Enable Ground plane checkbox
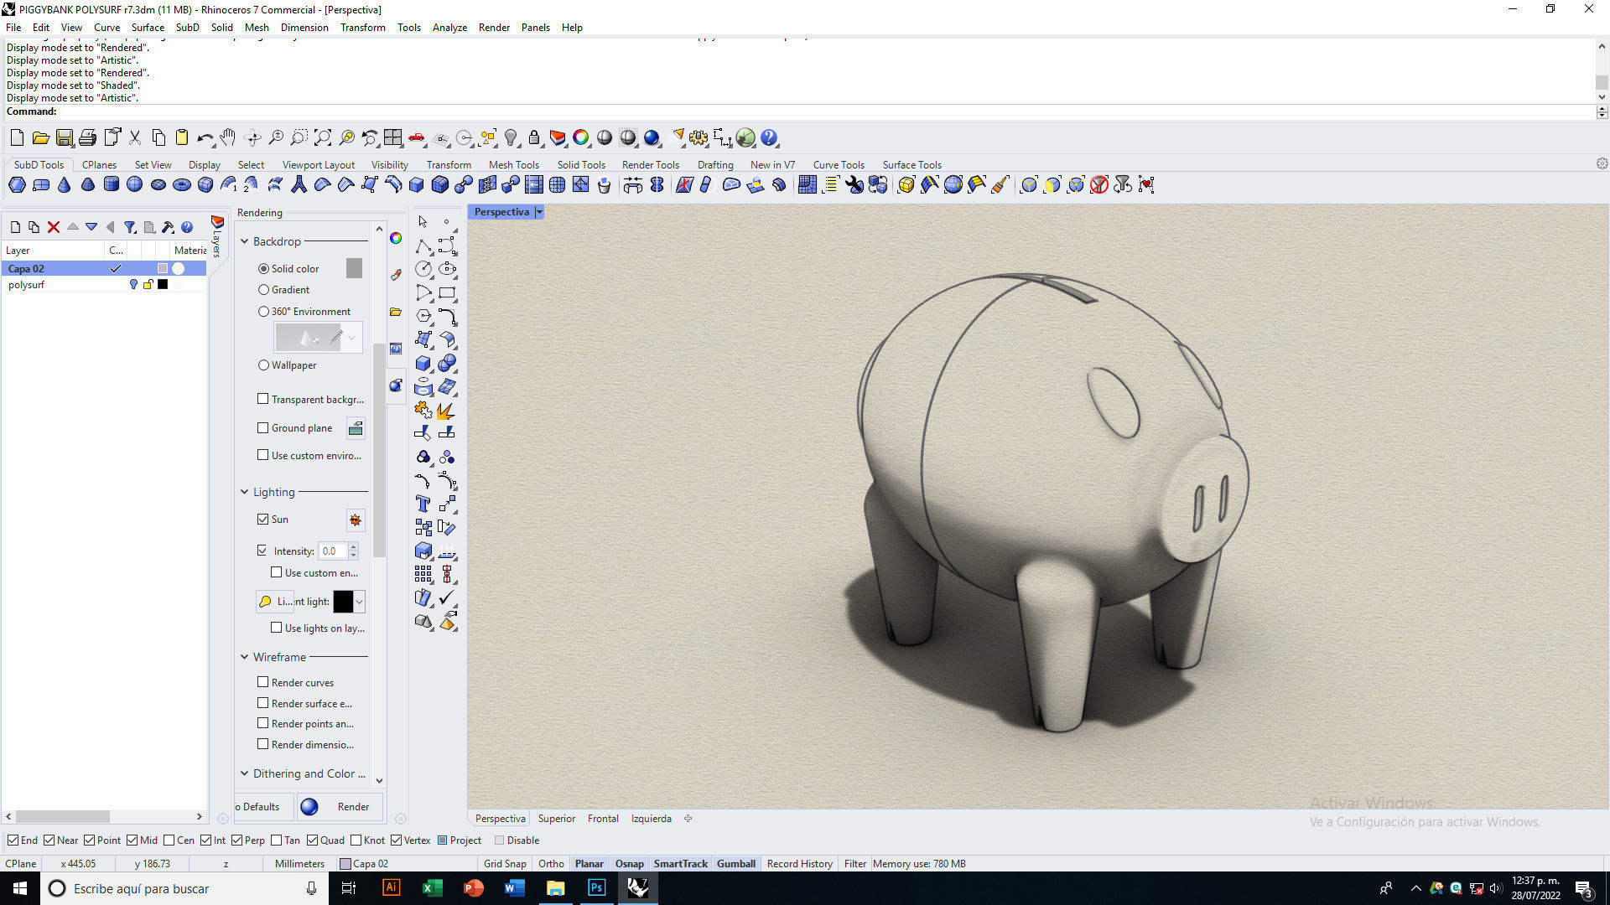Viewport: 1610px width, 905px height. coord(263,428)
